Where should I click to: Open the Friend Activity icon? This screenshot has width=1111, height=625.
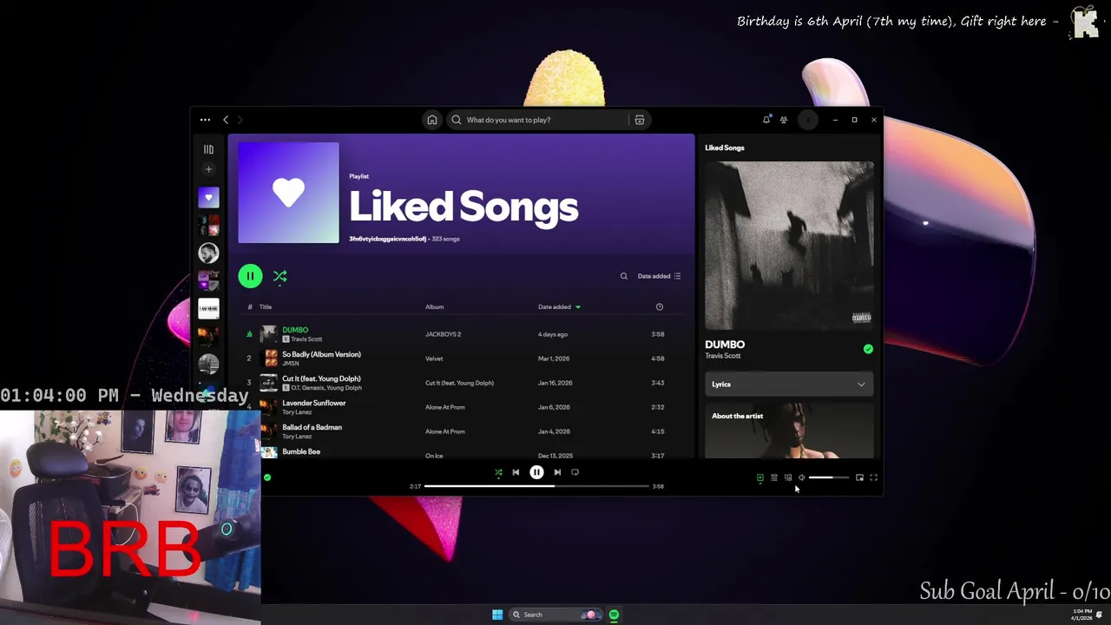coord(784,120)
